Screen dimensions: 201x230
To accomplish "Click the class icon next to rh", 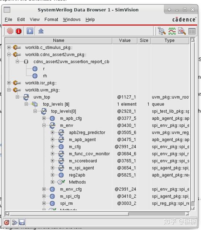I will 35,76.
